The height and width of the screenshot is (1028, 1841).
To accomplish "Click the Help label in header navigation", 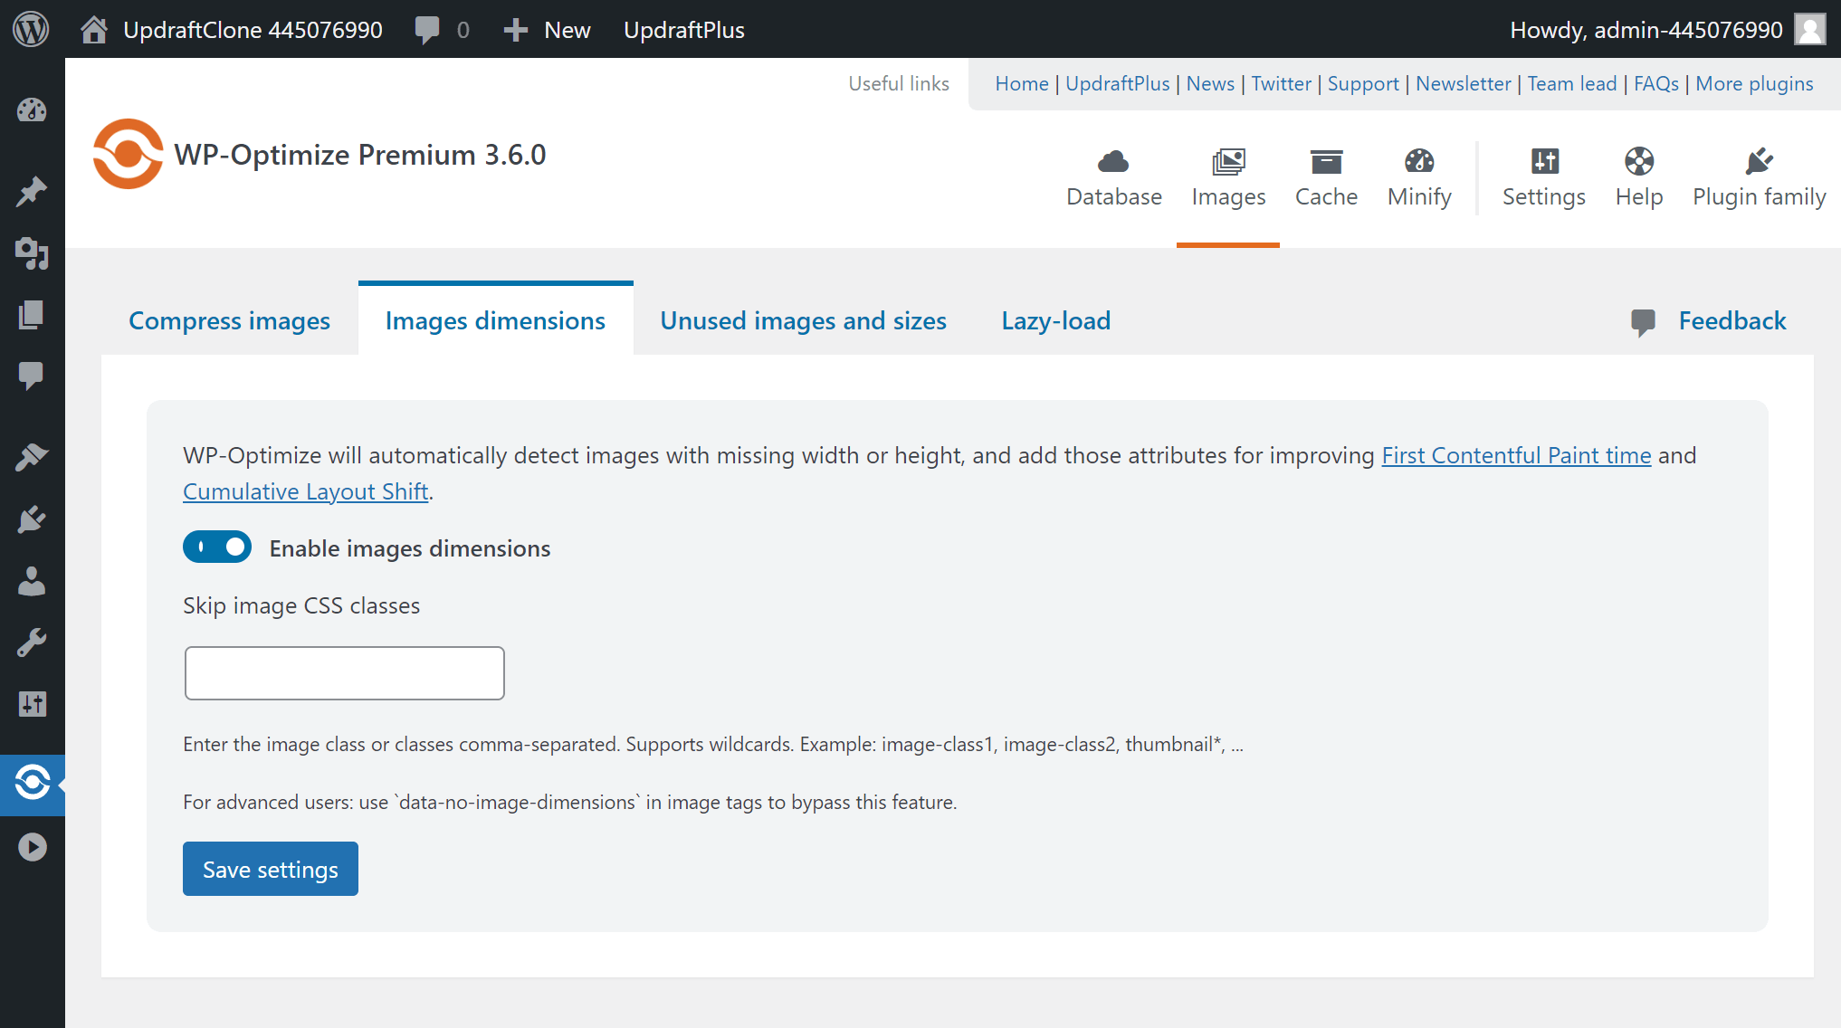I will tap(1639, 197).
